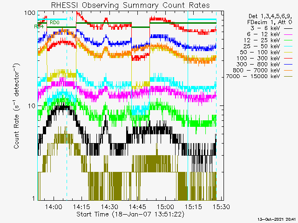Click the '10' y-axis label
The image size is (298, 223).
tap(32, 106)
